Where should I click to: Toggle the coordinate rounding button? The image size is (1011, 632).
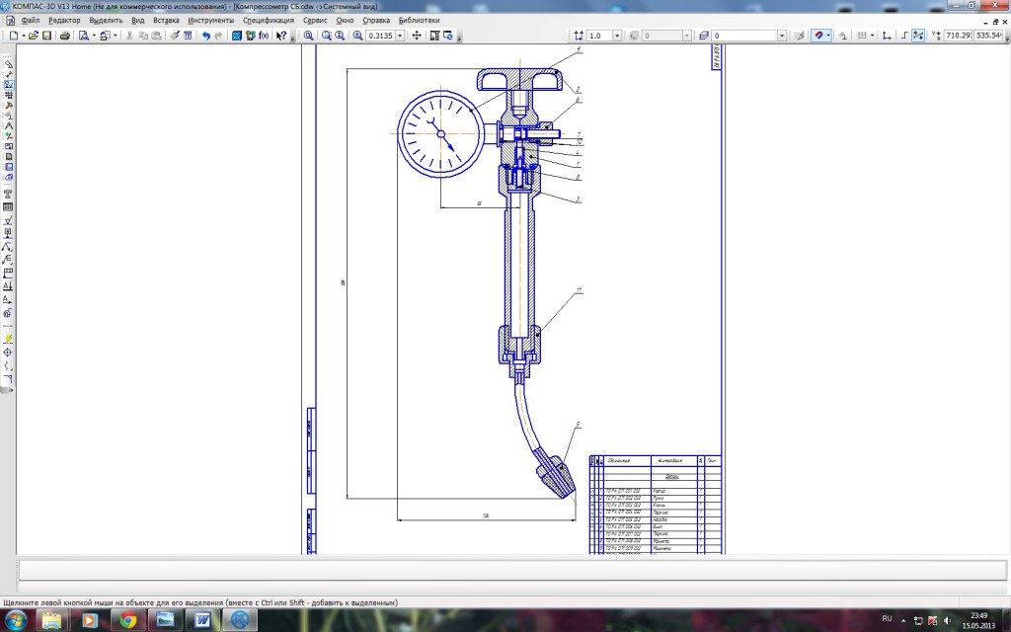918,36
